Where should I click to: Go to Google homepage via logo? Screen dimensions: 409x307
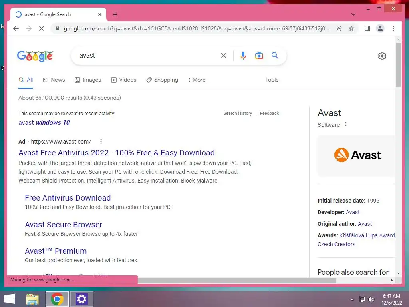pos(35,56)
